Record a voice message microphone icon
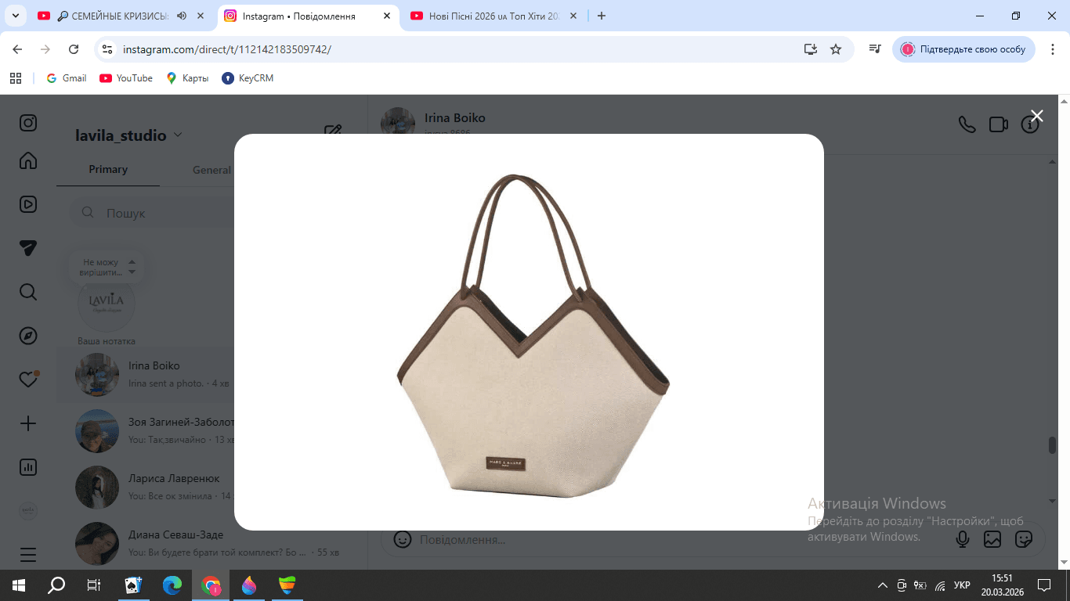Screen dimensions: 1070x601 [963, 539]
